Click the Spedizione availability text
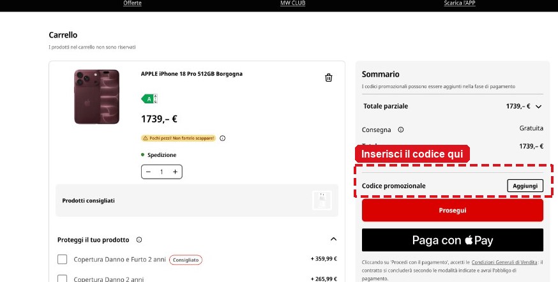The width and height of the screenshot is (558, 282). point(162,155)
